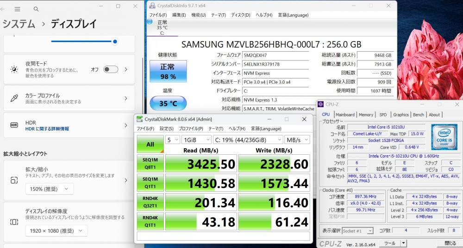
Task: Click the CPU-Z title bar chip icon
Action: (x=321, y=104)
